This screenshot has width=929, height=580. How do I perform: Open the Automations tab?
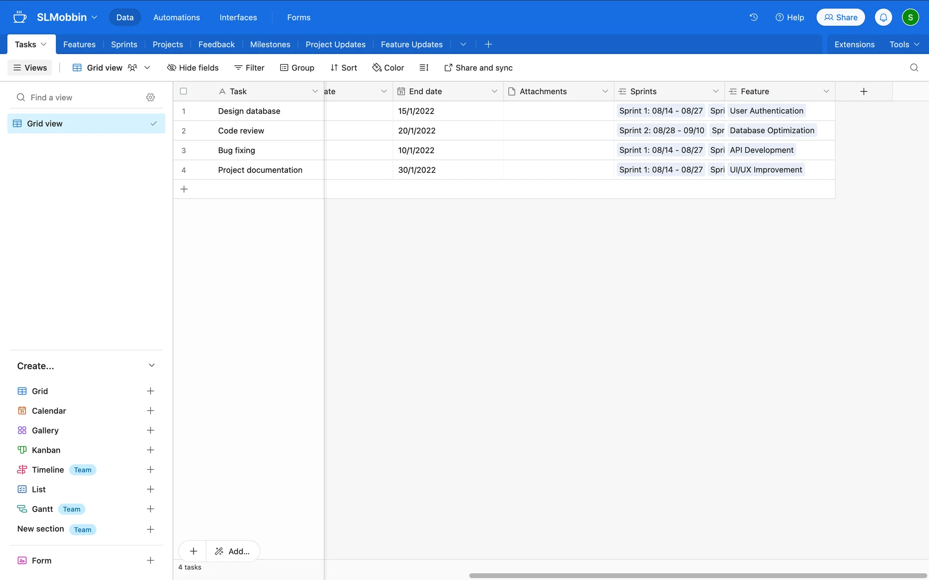(x=176, y=17)
